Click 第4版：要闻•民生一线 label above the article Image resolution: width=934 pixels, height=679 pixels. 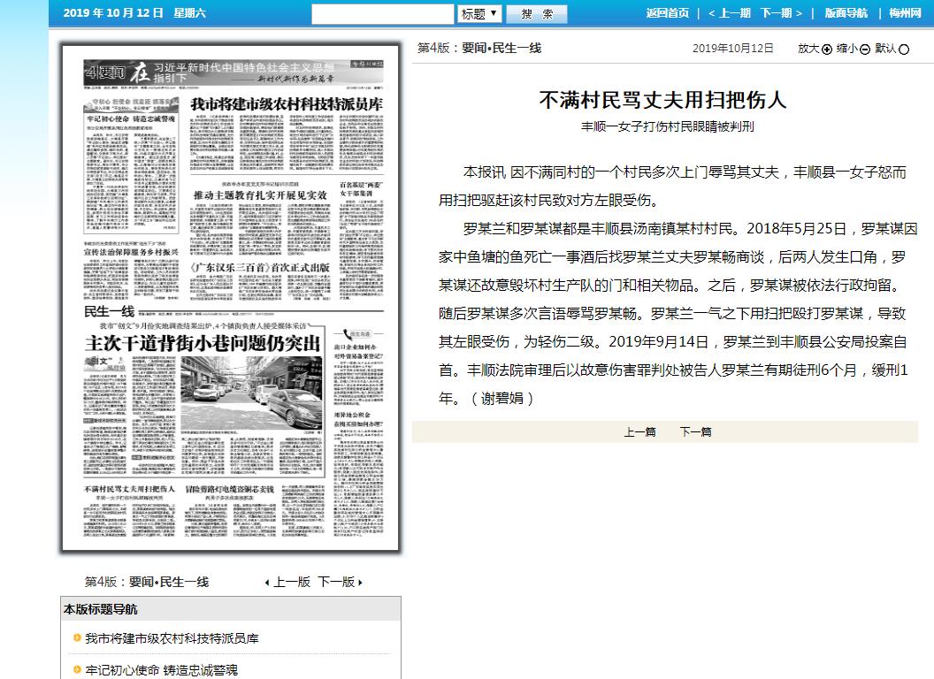pos(478,49)
